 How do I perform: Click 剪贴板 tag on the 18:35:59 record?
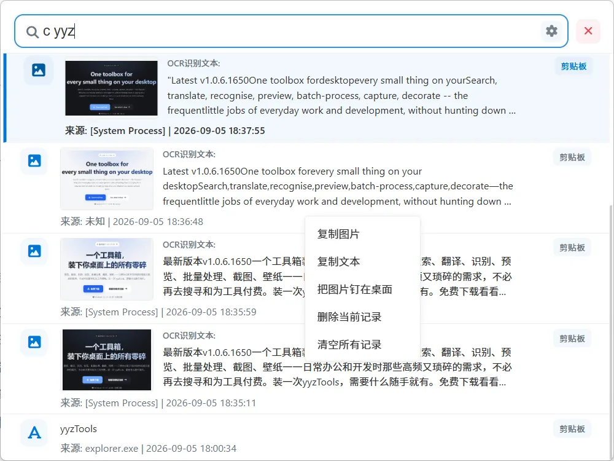(x=572, y=248)
